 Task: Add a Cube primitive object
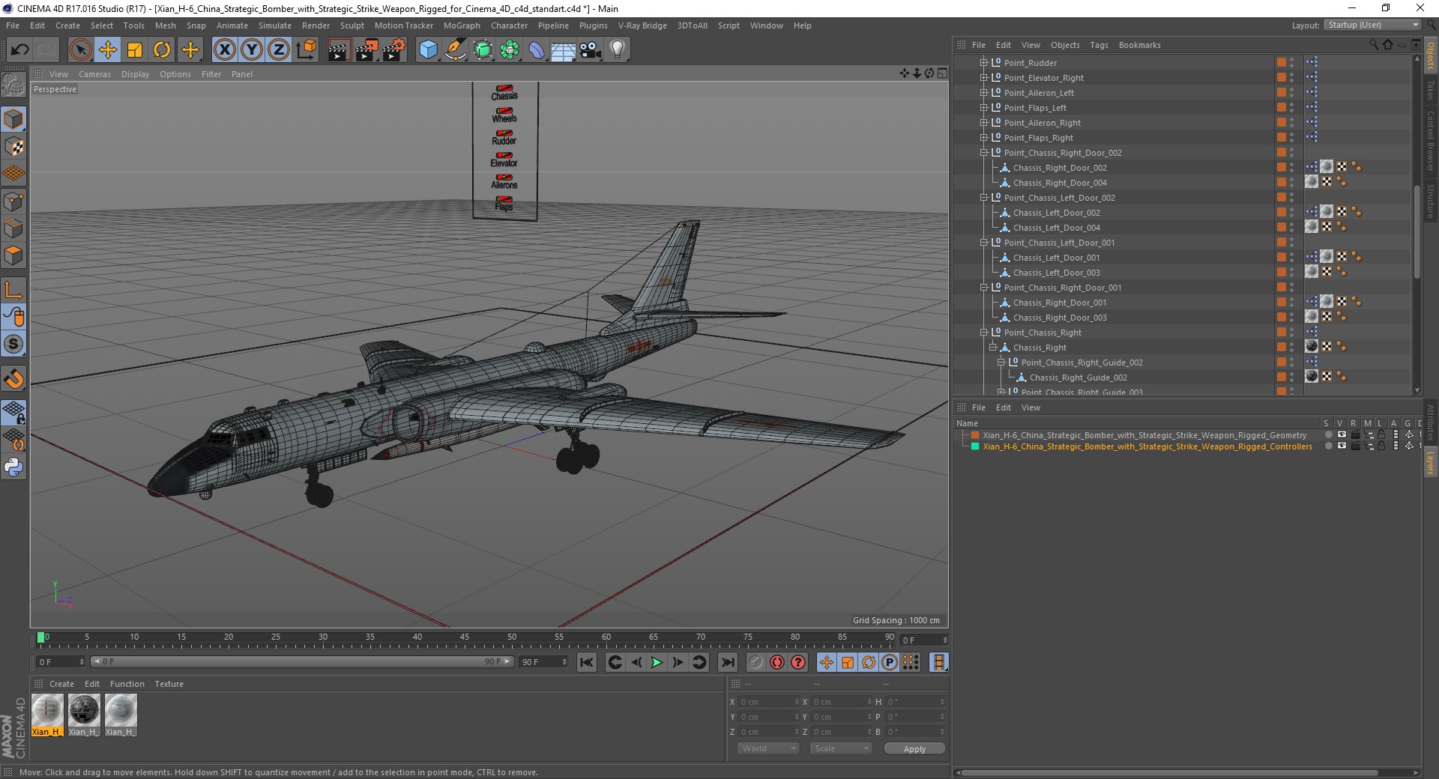[x=428, y=50]
